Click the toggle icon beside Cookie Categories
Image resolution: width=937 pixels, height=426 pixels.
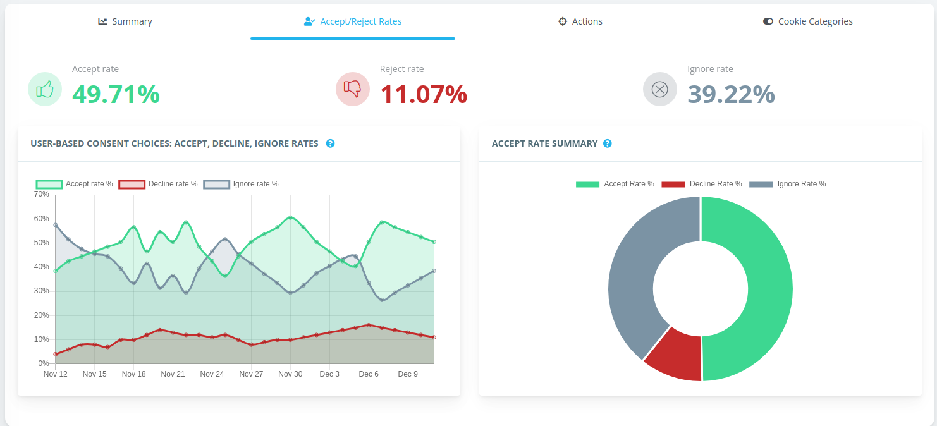(767, 21)
